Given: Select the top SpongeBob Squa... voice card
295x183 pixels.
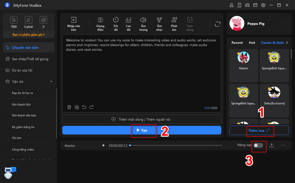Looking at the screenshot, I should [x=274, y=66].
